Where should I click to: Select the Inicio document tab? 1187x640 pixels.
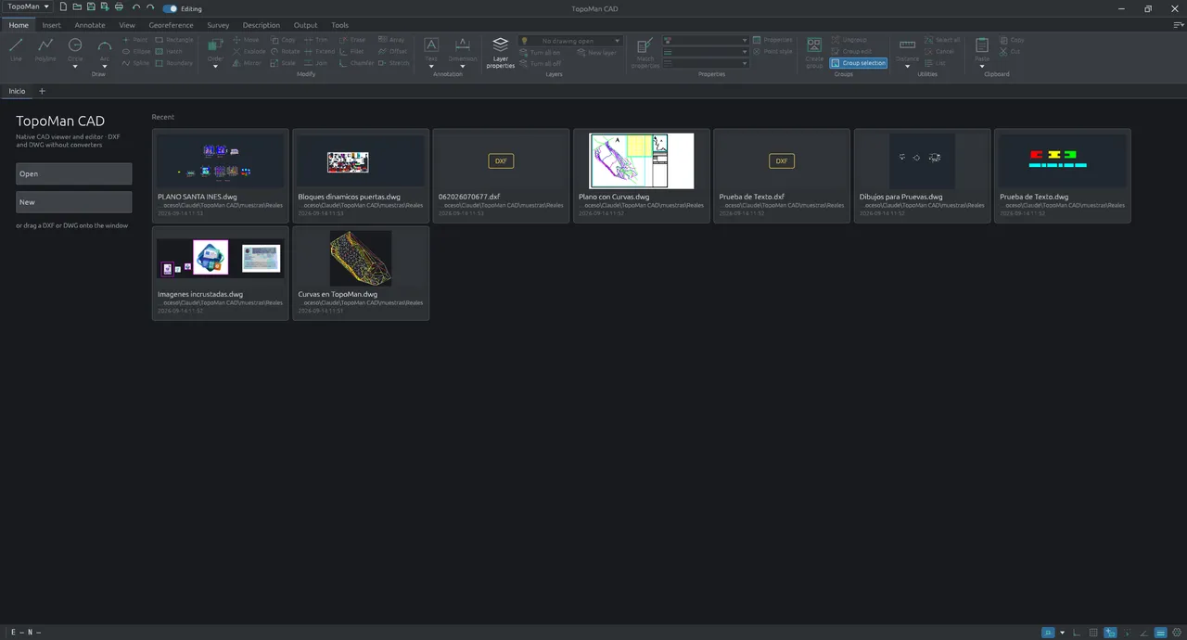(17, 91)
